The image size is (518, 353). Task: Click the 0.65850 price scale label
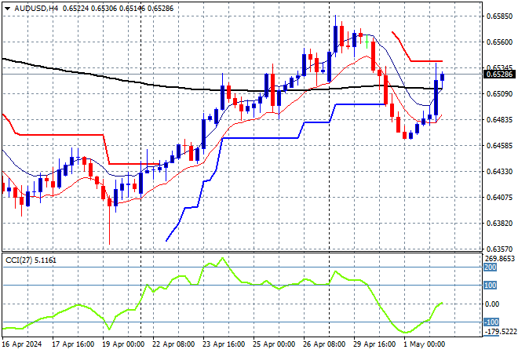click(x=499, y=16)
